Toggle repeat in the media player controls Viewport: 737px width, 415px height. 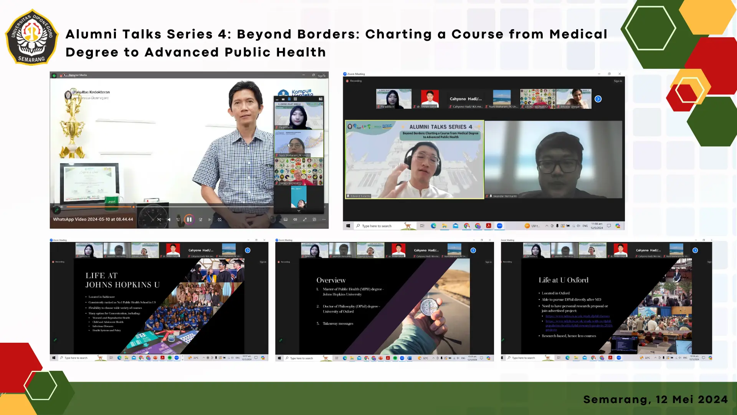click(x=220, y=219)
